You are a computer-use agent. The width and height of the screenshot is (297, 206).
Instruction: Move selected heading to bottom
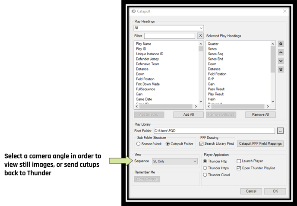coord(281,70)
